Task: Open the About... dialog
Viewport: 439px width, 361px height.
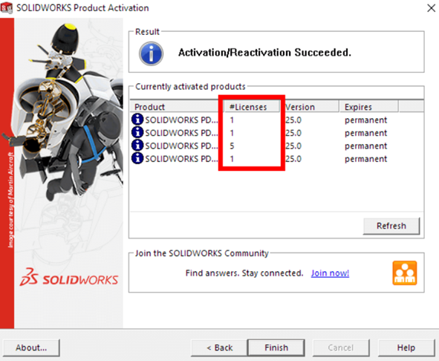Action: [x=31, y=348]
